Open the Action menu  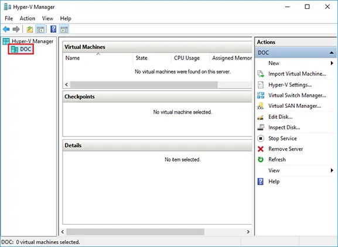point(28,19)
